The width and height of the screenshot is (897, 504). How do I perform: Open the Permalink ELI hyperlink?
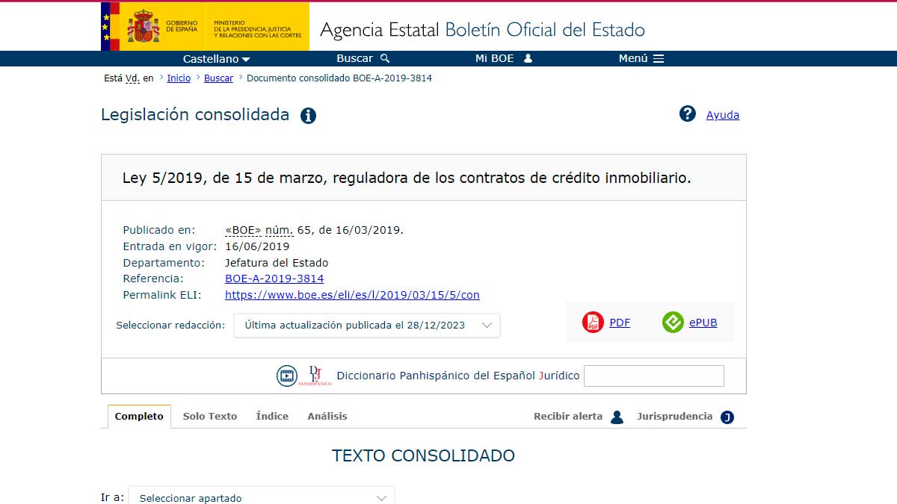coord(351,294)
